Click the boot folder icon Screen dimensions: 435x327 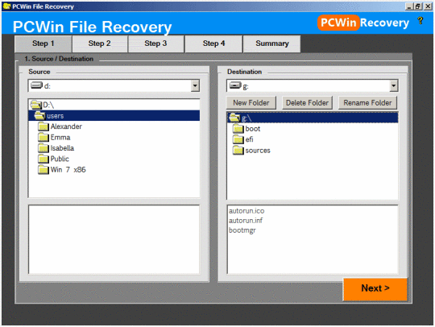coord(238,129)
